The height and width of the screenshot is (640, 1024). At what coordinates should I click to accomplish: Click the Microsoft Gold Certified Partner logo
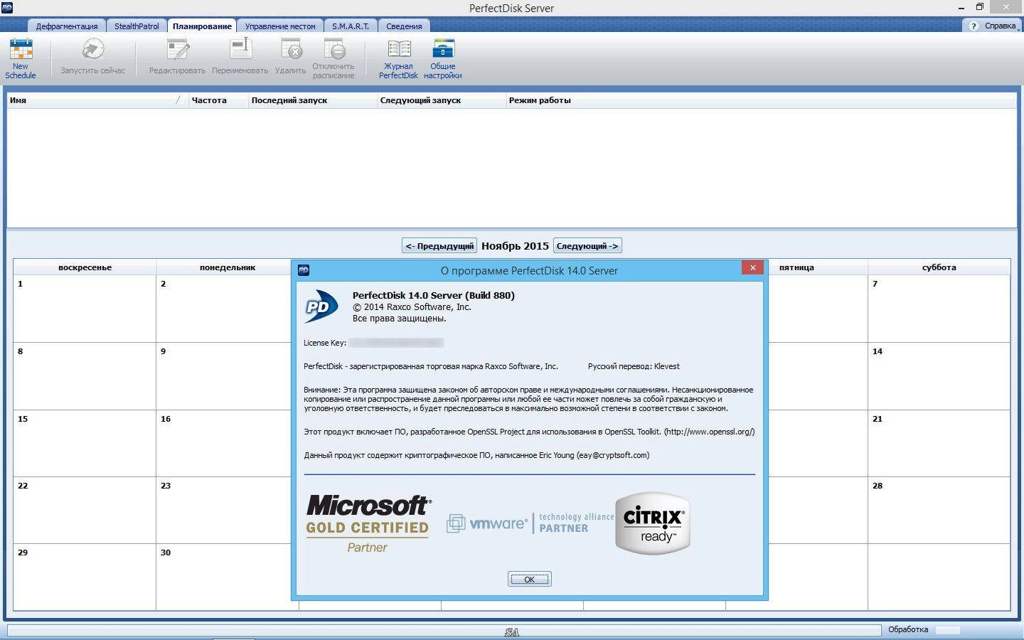368,524
